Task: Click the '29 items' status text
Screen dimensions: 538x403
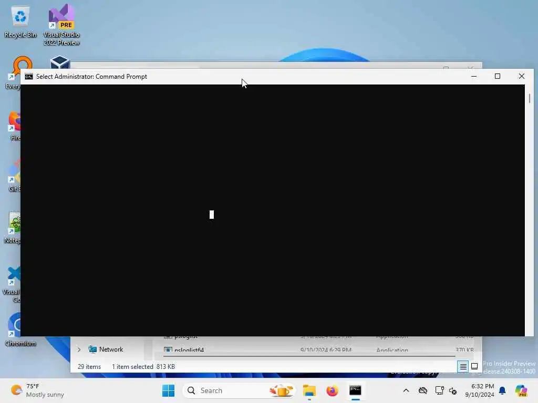Action: 89,367
